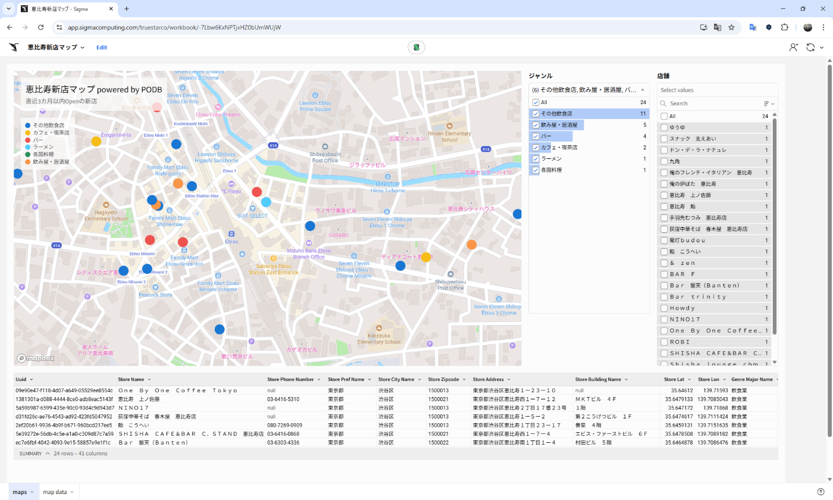
Task: Click the browser address bar URL
Action: [174, 27]
